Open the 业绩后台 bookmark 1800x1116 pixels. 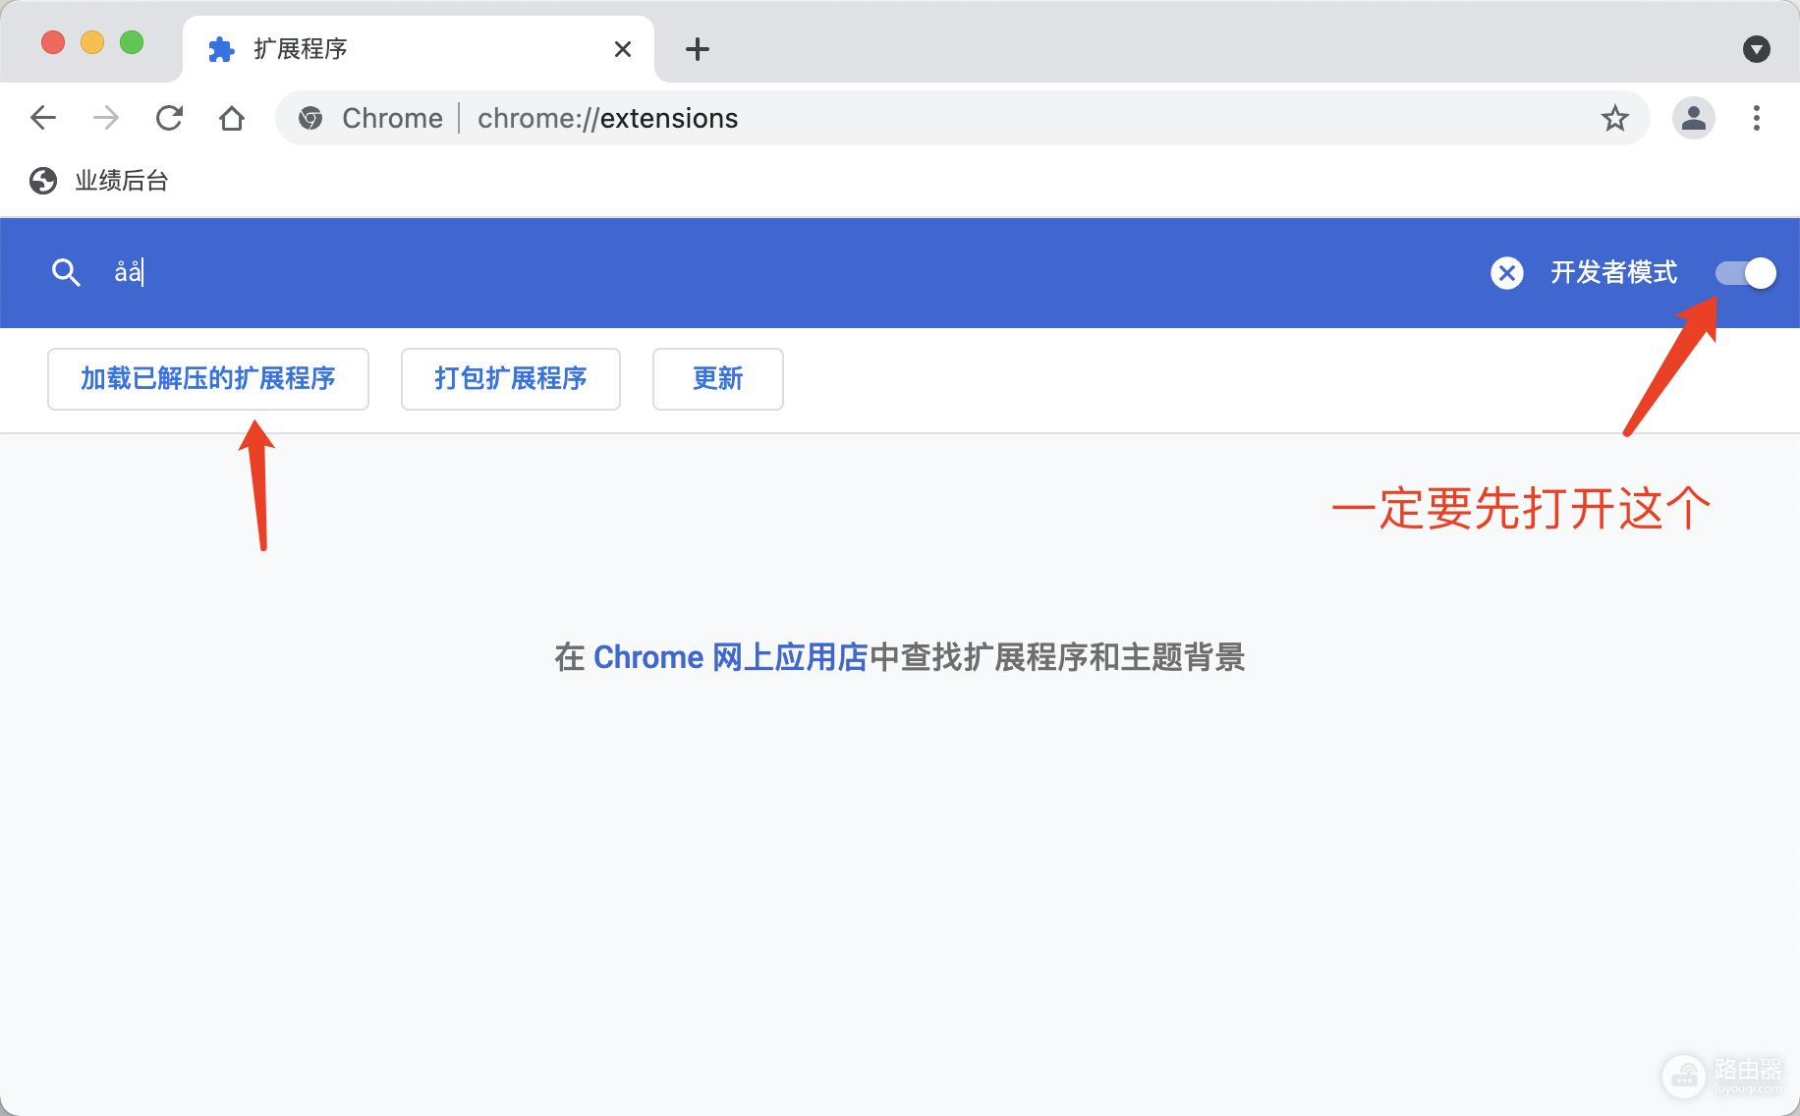(99, 181)
